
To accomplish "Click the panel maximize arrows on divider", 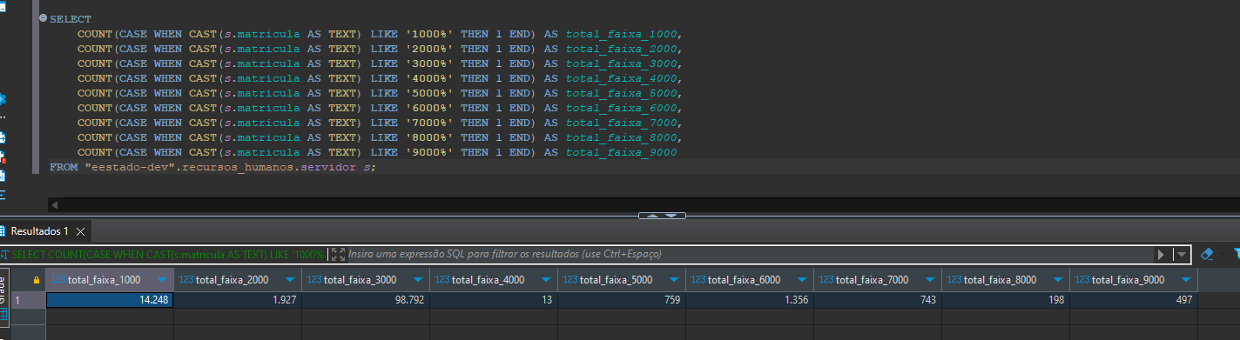I will click(658, 216).
